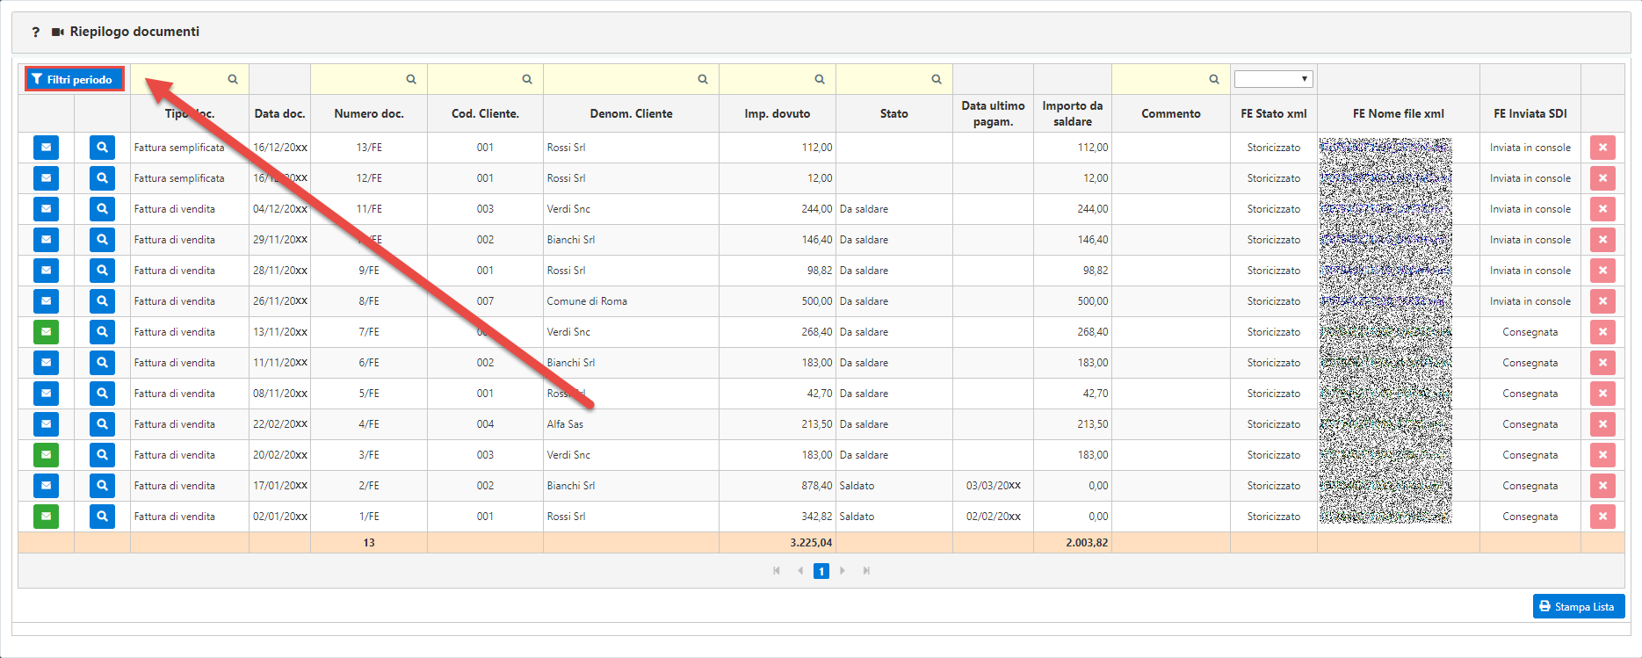
Task: Remove invoice 3/FE with red X
Action: pos(1602,455)
